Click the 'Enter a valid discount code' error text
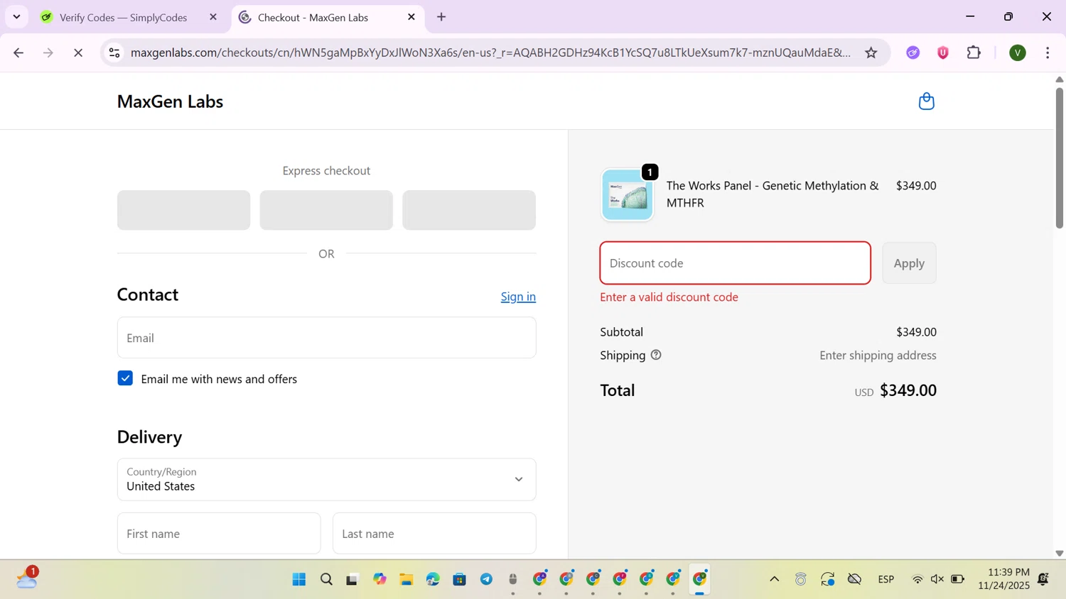This screenshot has height=599, width=1066. pos(669,297)
